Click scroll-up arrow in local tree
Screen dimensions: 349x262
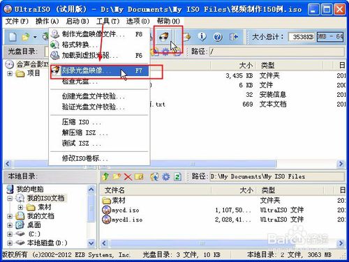91,190
